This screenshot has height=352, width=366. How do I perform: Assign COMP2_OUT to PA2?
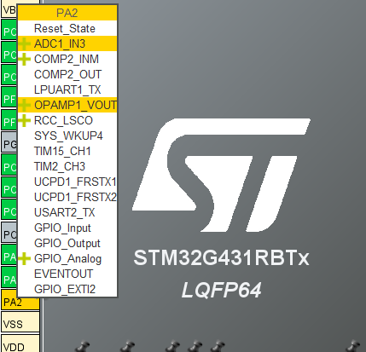[67, 74]
